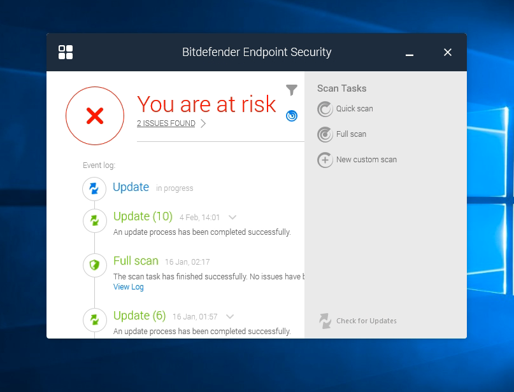Select the Update (6) event icon
Screen dimensions: 514x392
coord(94,319)
